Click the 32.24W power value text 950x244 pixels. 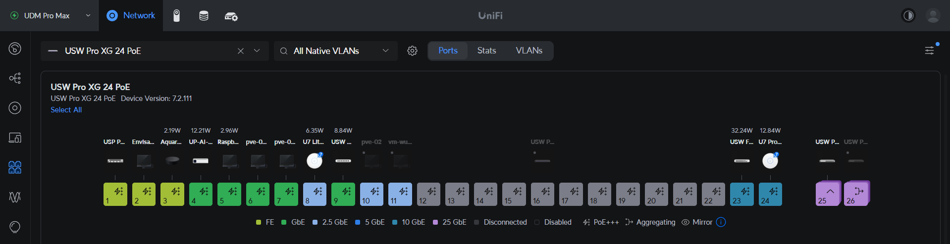tap(742, 131)
